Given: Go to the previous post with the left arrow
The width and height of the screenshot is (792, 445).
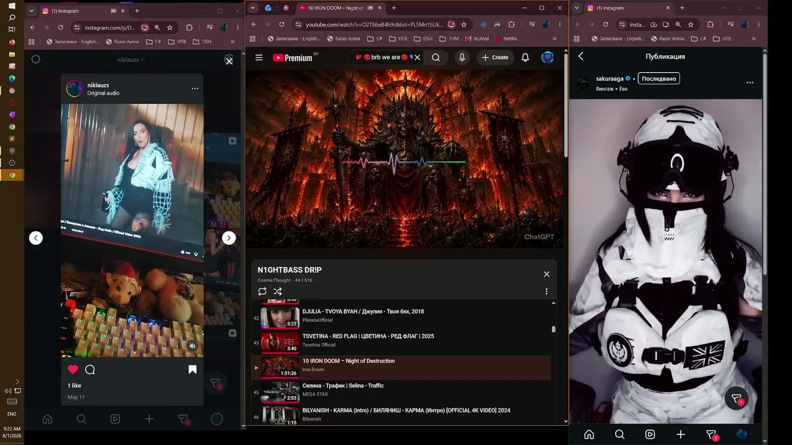Looking at the screenshot, I should coord(36,238).
